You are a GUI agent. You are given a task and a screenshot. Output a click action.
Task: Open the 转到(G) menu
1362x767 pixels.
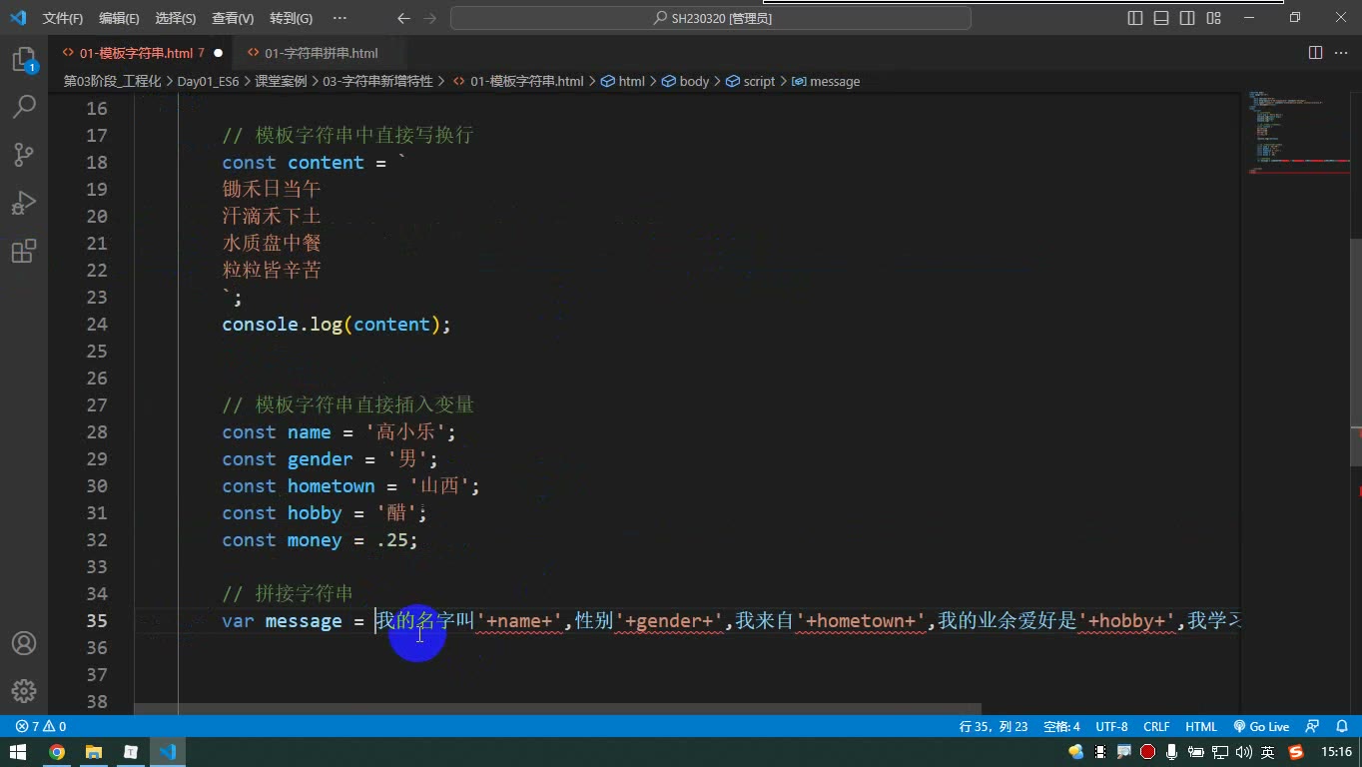(x=291, y=18)
